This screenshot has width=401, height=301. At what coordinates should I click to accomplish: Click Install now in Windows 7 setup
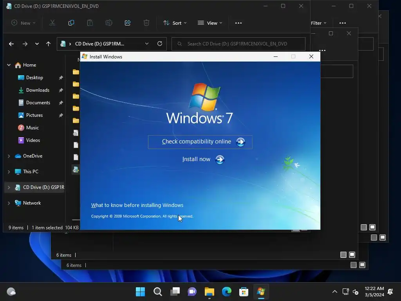coord(203,160)
